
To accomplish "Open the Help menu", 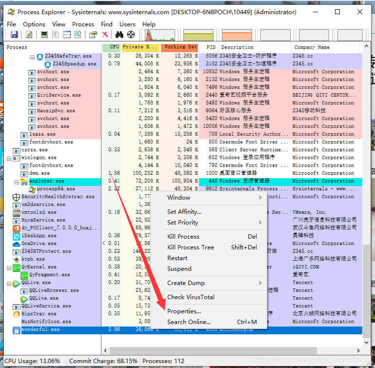I will [x=149, y=24].
